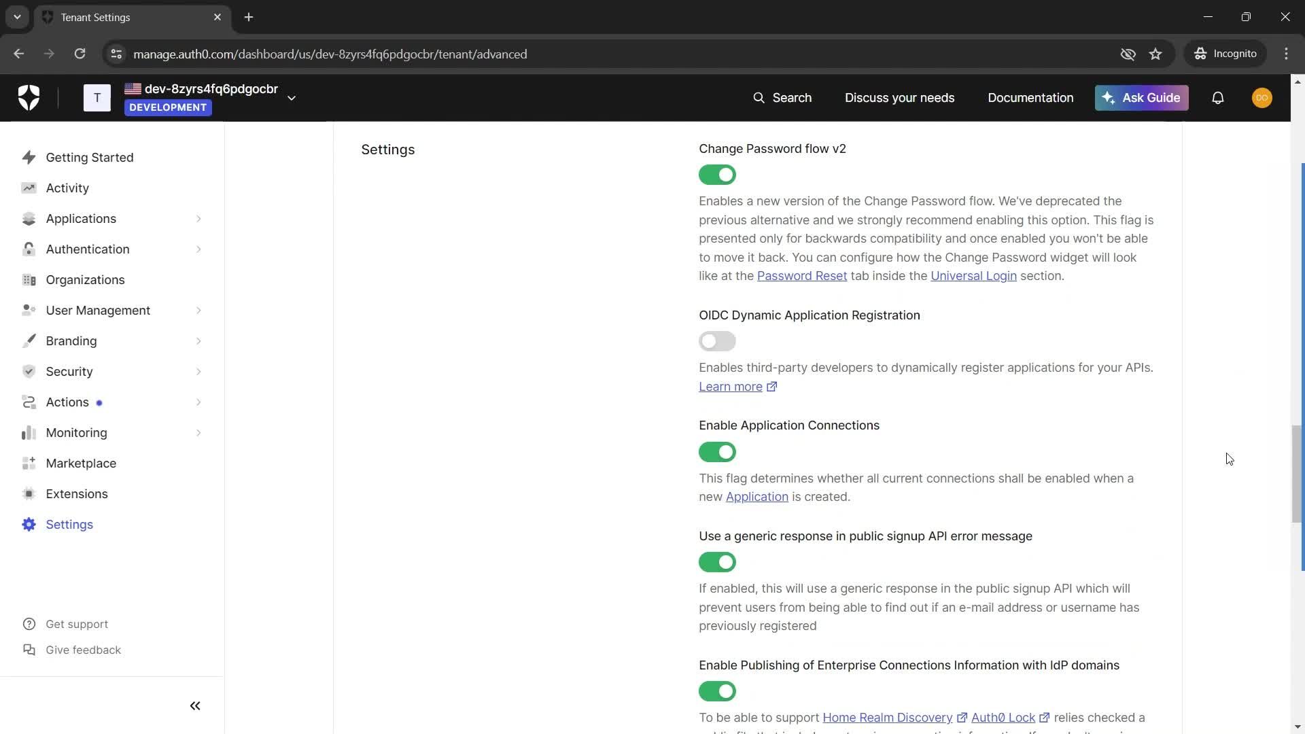Open Marketplace in sidebar
Image resolution: width=1305 pixels, height=734 pixels.
(81, 464)
